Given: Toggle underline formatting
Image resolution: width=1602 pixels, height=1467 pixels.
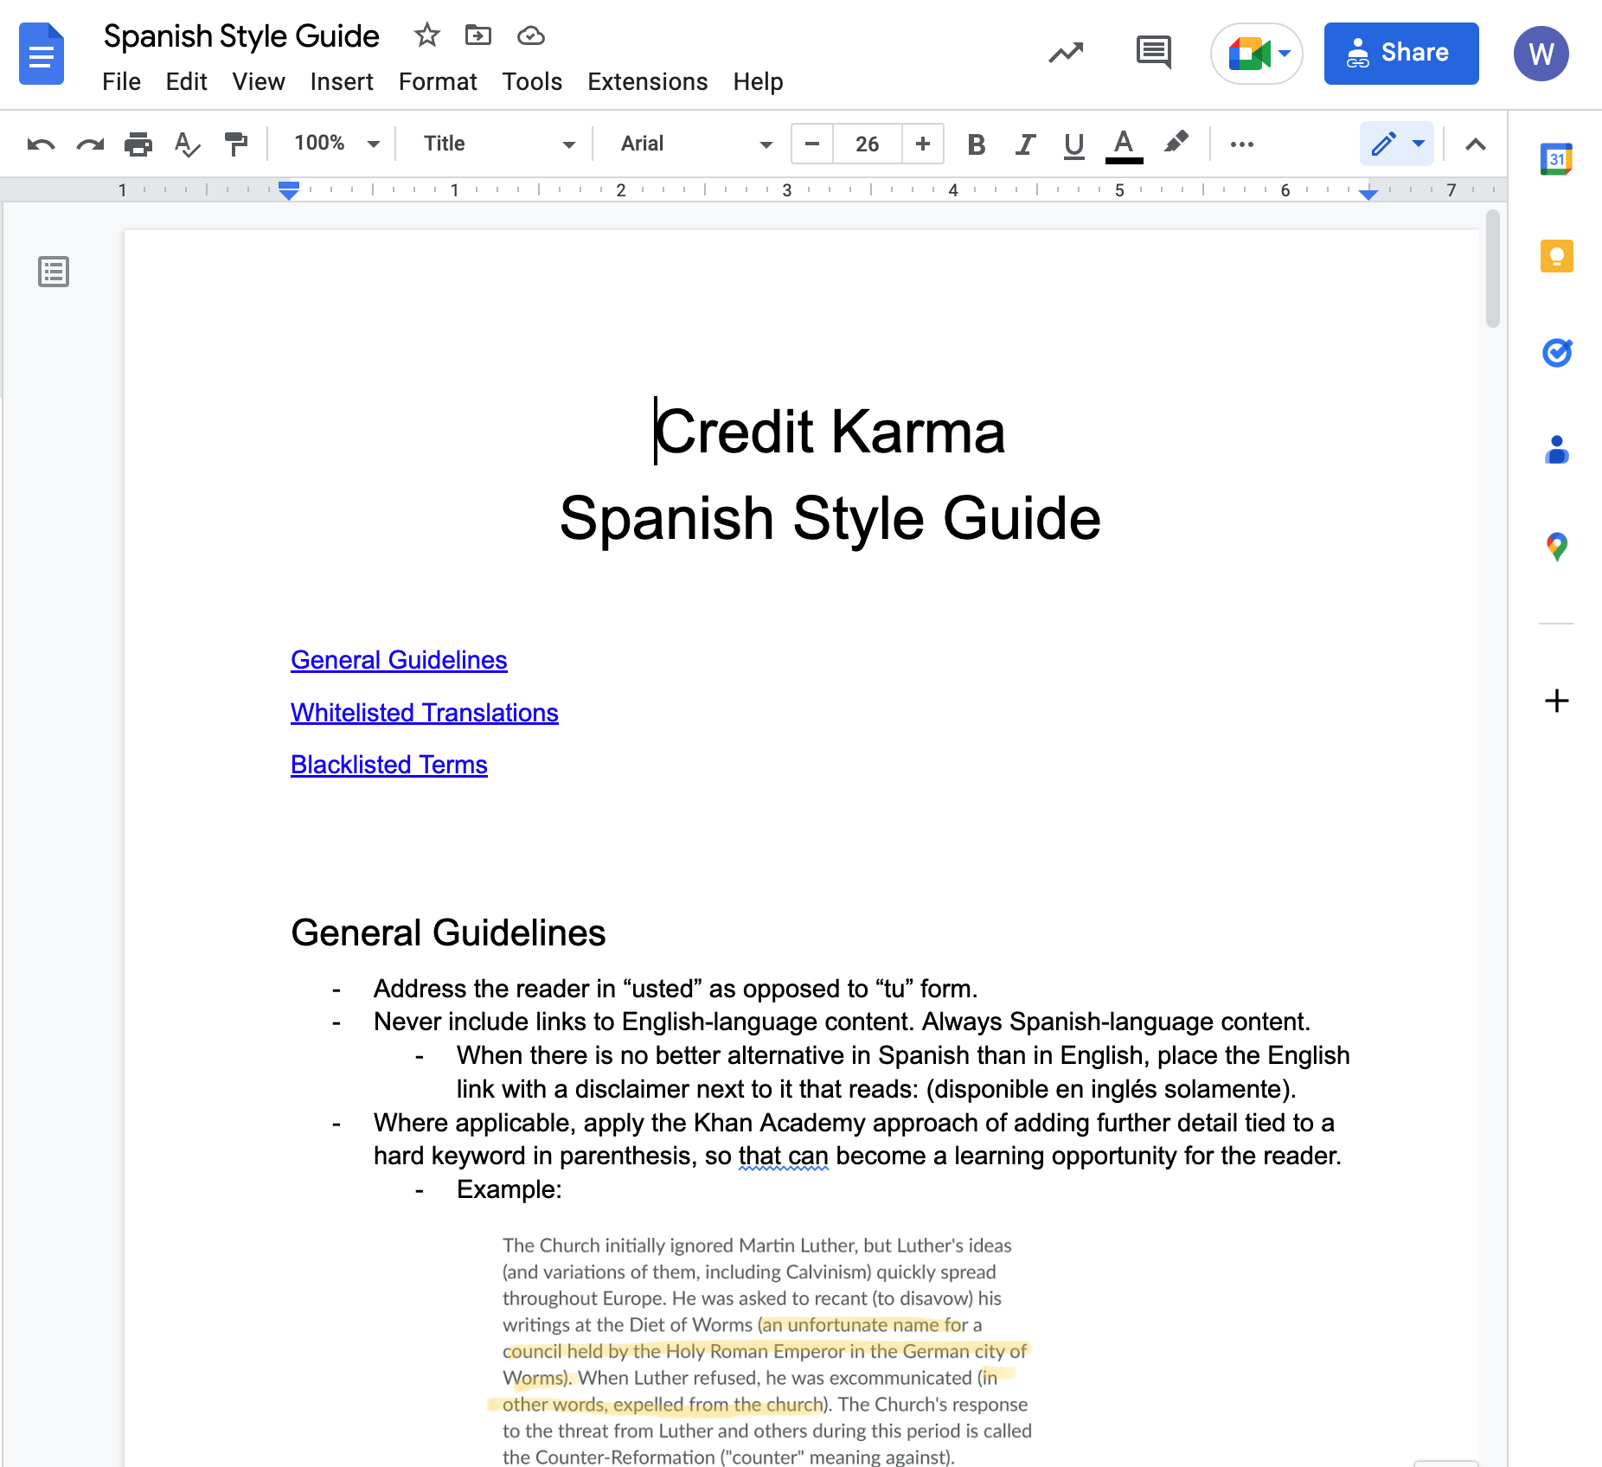Looking at the screenshot, I should pyautogui.click(x=1073, y=144).
